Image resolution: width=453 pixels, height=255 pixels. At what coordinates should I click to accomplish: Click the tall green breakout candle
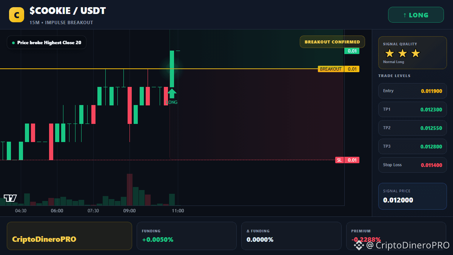click(172, 69)
